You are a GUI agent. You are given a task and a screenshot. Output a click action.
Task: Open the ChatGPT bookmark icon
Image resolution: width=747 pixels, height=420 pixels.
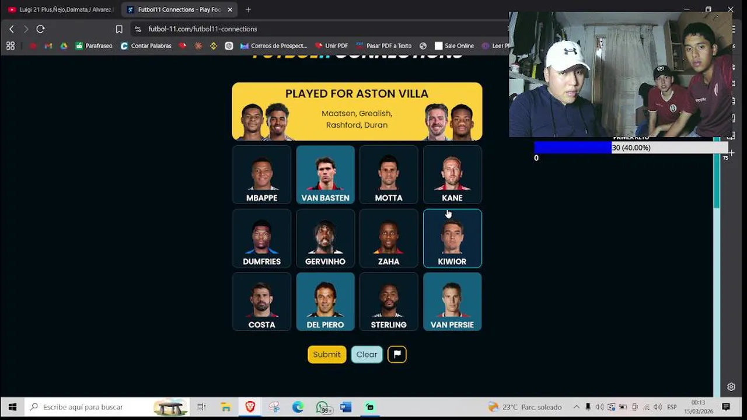click(x=229, y=45)
